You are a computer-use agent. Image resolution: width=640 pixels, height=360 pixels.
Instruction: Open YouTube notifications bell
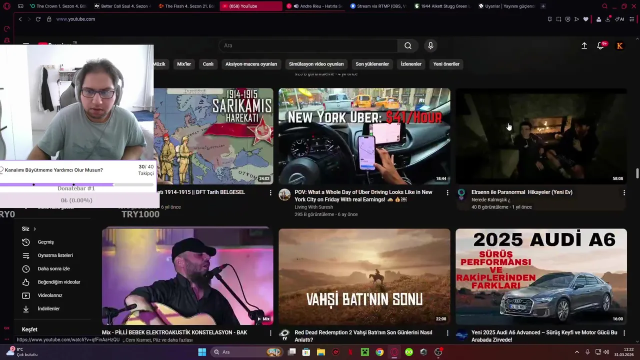tap(600, 45)
